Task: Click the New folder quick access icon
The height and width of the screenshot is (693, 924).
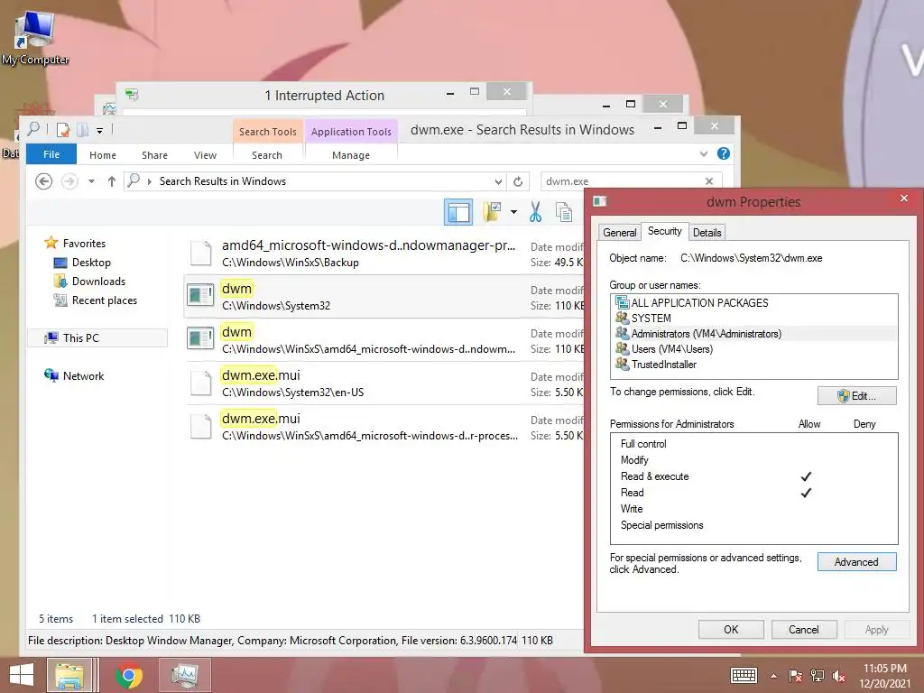Action: 83,130
